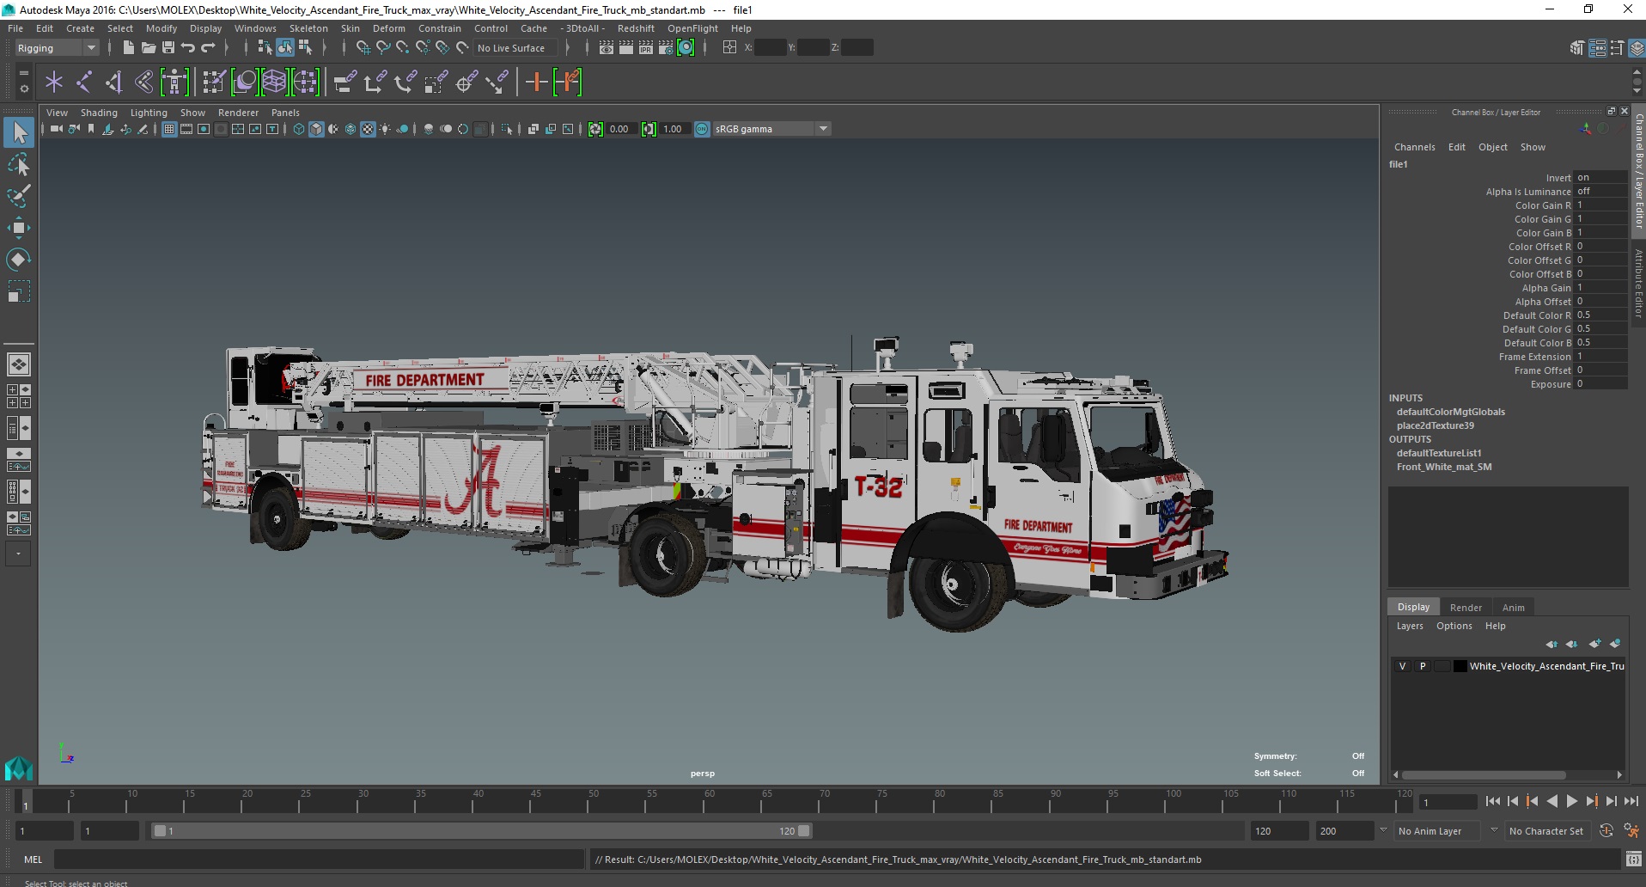This screenshot has width=1646, height=887.
Task: Toggle wireframe shading cube icon
Action: point(299,129)
